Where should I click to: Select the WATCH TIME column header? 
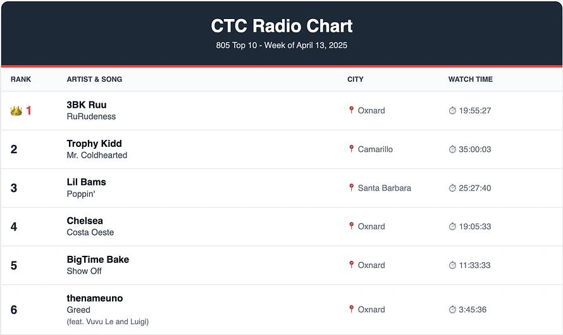pyautogui.click(x=471, y=79)
